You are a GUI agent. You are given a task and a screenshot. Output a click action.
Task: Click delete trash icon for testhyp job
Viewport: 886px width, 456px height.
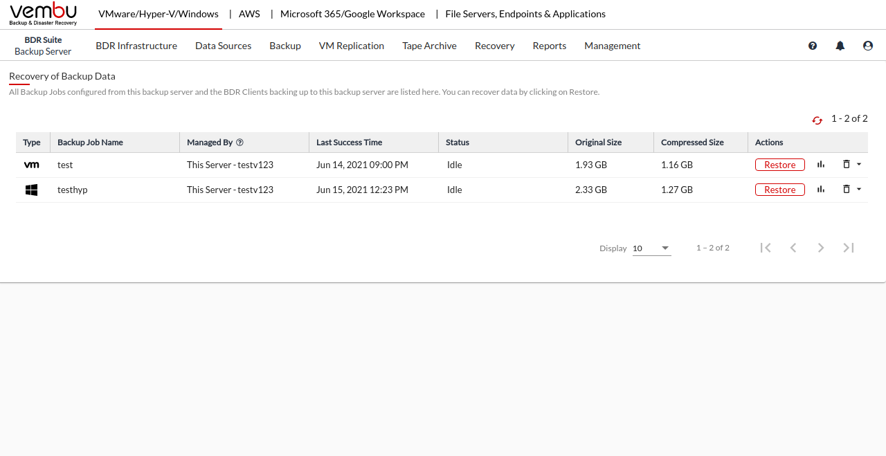[846, 190]
